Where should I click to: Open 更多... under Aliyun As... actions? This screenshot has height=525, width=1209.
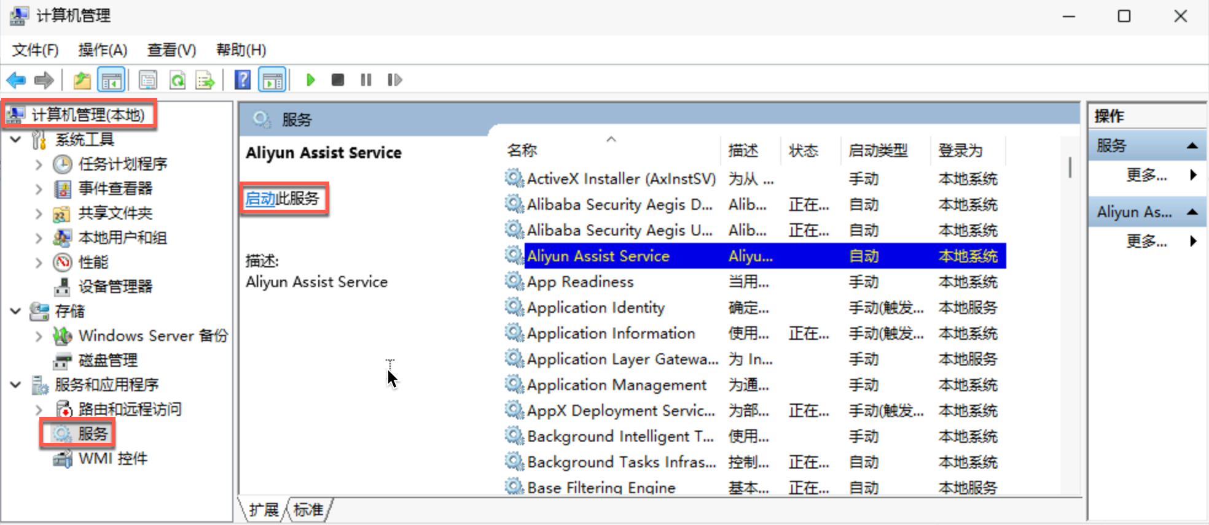click(1146, 240)
